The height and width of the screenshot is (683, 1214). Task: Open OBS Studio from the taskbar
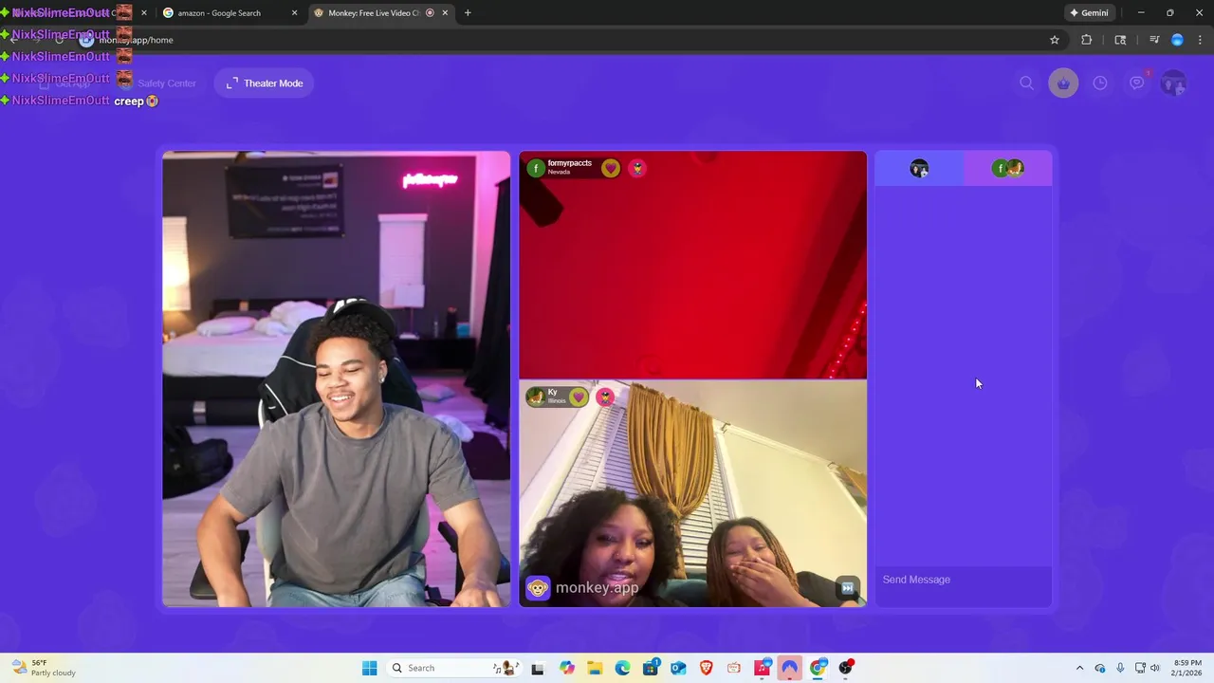(846, 668)
